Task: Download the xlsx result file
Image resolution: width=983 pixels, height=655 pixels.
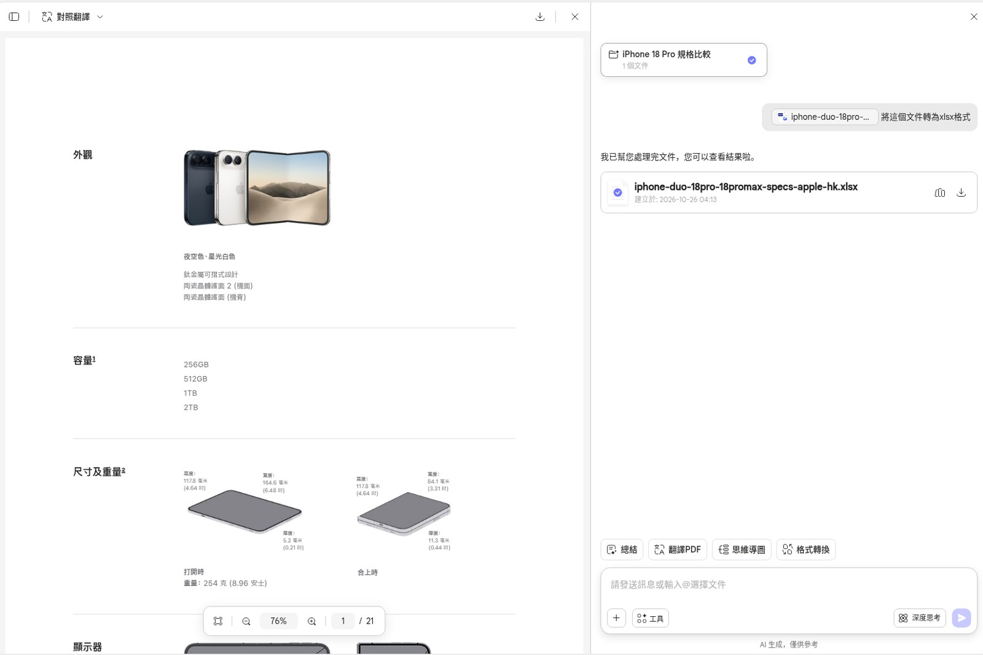Action: (961, 192)
